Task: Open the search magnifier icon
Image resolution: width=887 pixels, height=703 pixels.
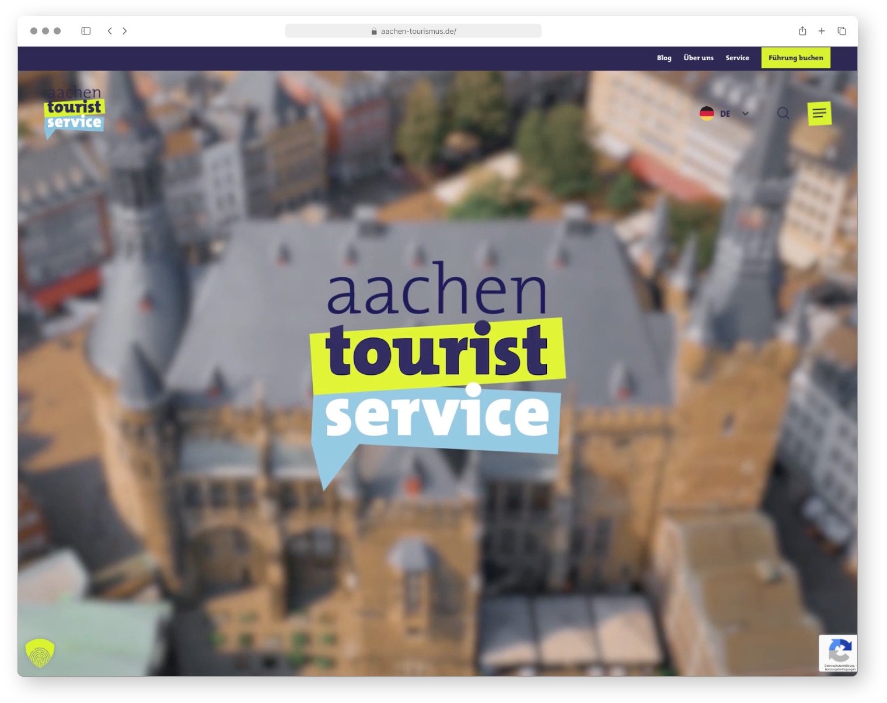Action: coord(783,113)
